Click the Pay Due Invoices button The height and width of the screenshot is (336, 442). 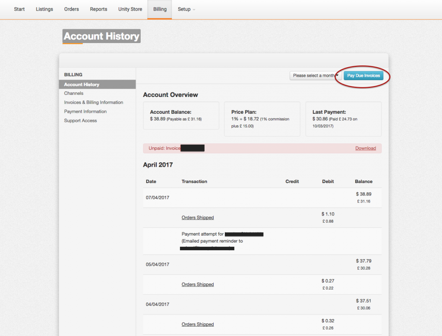coord(363,75)
